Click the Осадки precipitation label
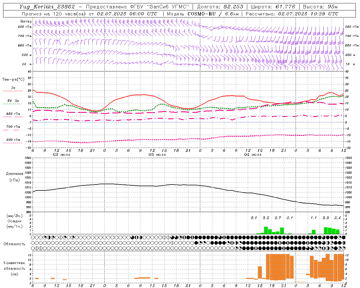The image size is (360, 288). coord(15,221)
